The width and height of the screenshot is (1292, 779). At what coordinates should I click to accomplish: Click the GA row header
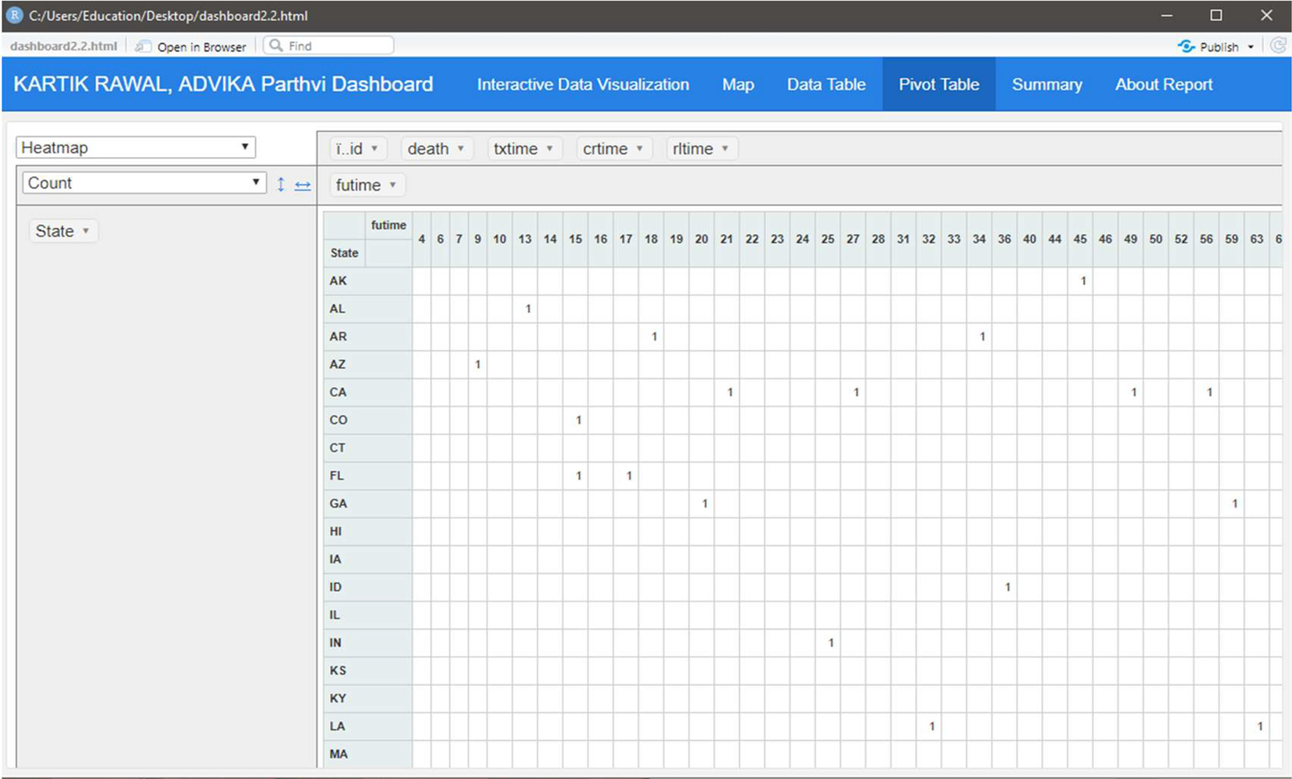pyautogui.click(x=368, y=503)
